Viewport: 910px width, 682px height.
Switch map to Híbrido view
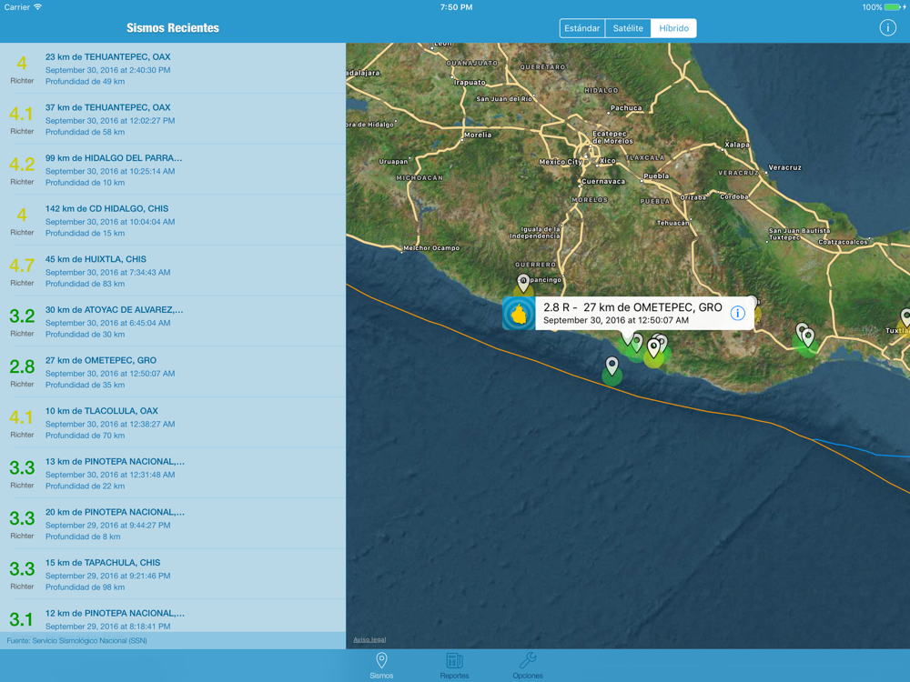pos(673,28)
